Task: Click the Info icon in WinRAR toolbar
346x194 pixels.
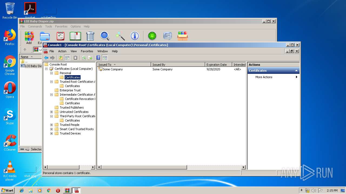Action: point(135,36)
